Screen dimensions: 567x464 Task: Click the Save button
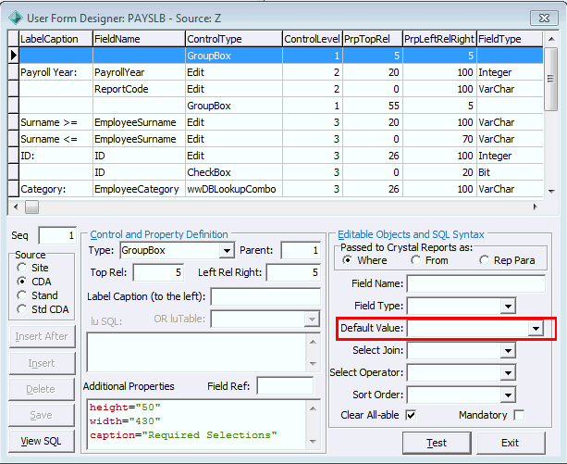[42, 415]
